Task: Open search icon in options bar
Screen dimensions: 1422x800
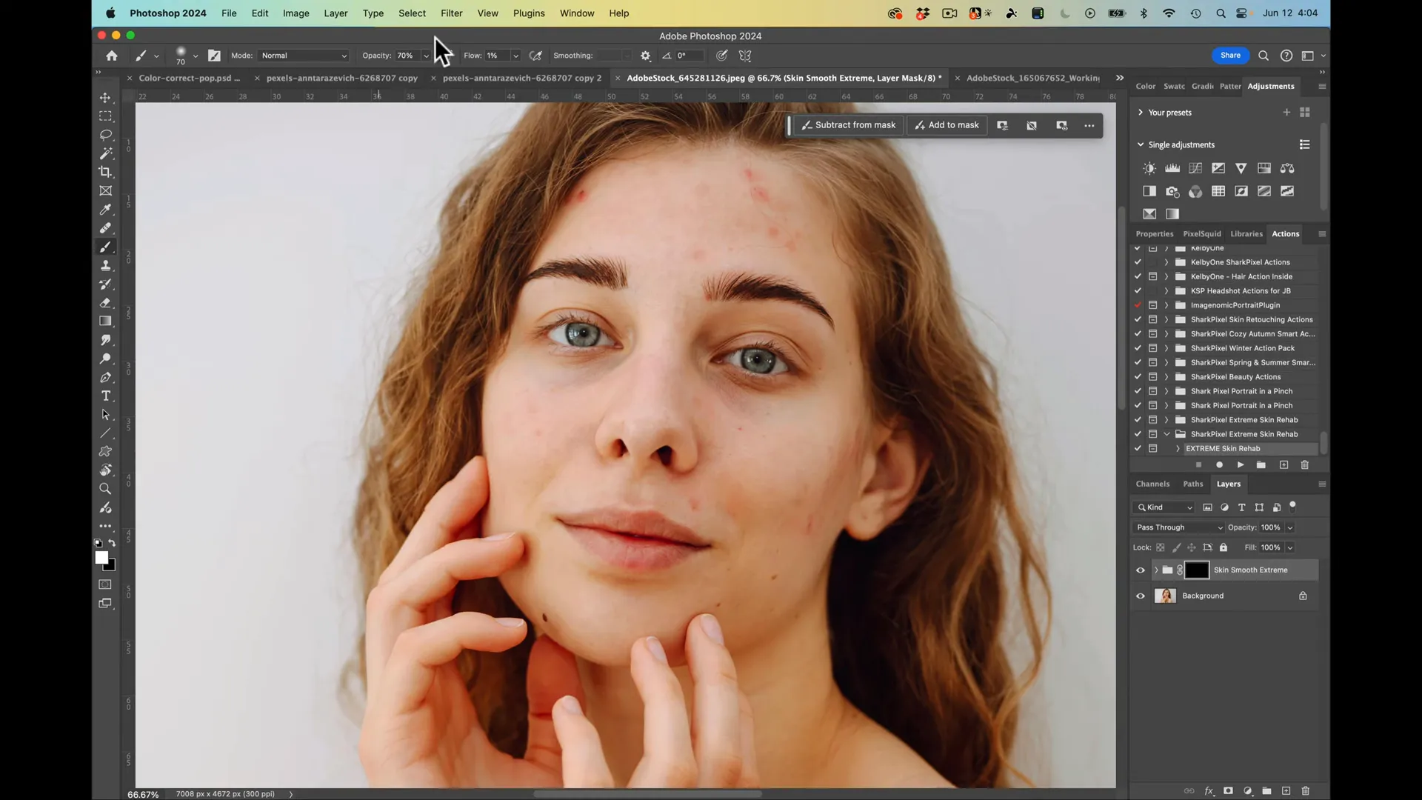Action: pos(1264,56)
